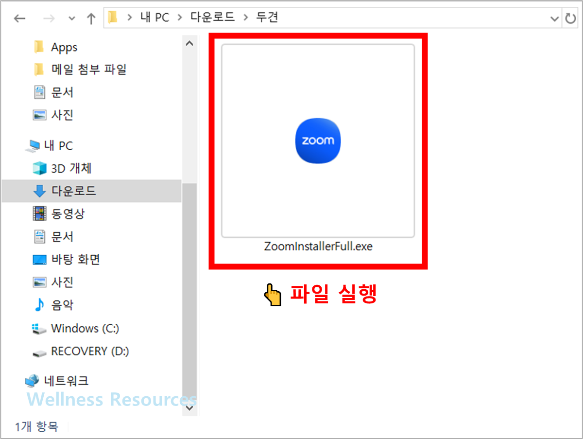Viewport: 583px width, 439px height.
Task: Select the 메일 첨부 파일 label
Action: [89, 70]
